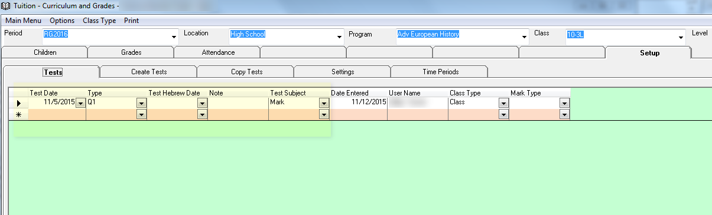Open the Print menu

(x=131, y=21)
